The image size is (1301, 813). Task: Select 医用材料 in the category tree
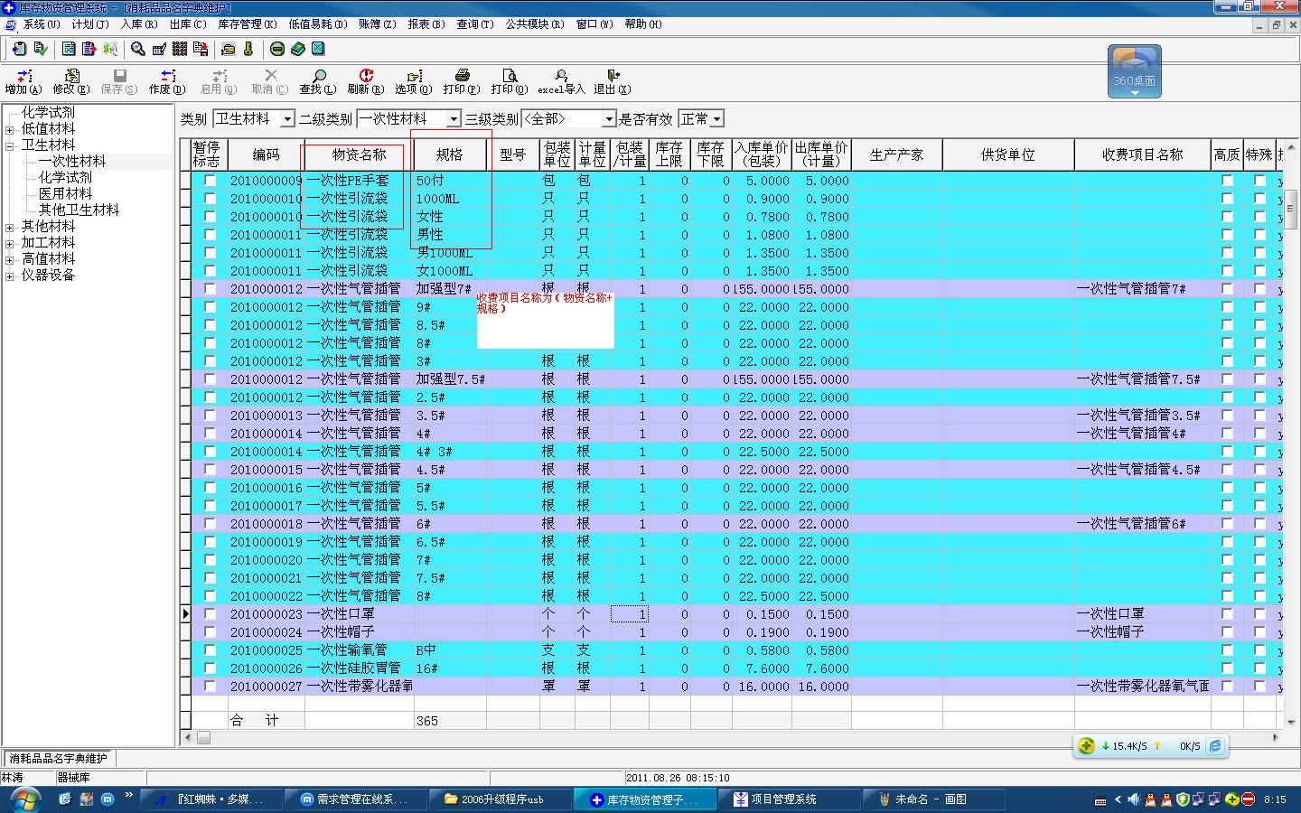point(65,194)
